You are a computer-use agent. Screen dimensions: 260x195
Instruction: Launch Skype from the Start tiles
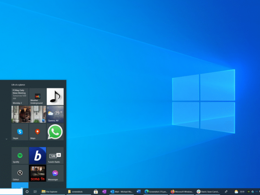tap(20, 132)
